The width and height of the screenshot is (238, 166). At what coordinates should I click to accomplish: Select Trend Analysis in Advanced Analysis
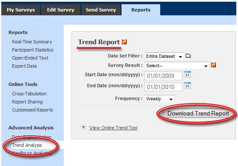pos(27,145)
